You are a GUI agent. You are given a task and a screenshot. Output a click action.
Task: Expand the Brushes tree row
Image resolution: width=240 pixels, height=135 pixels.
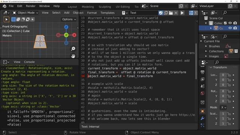coord(206,46)
